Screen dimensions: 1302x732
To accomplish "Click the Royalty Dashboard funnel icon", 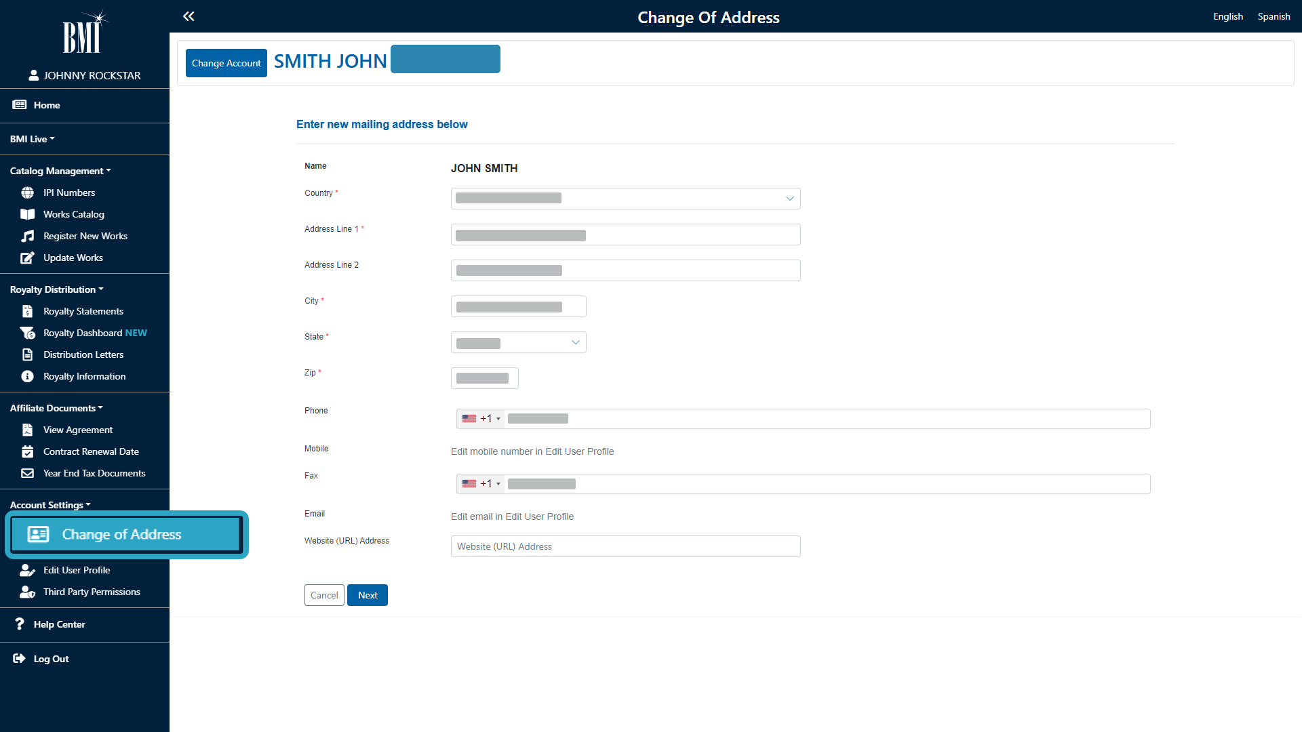I will point(27,333).
